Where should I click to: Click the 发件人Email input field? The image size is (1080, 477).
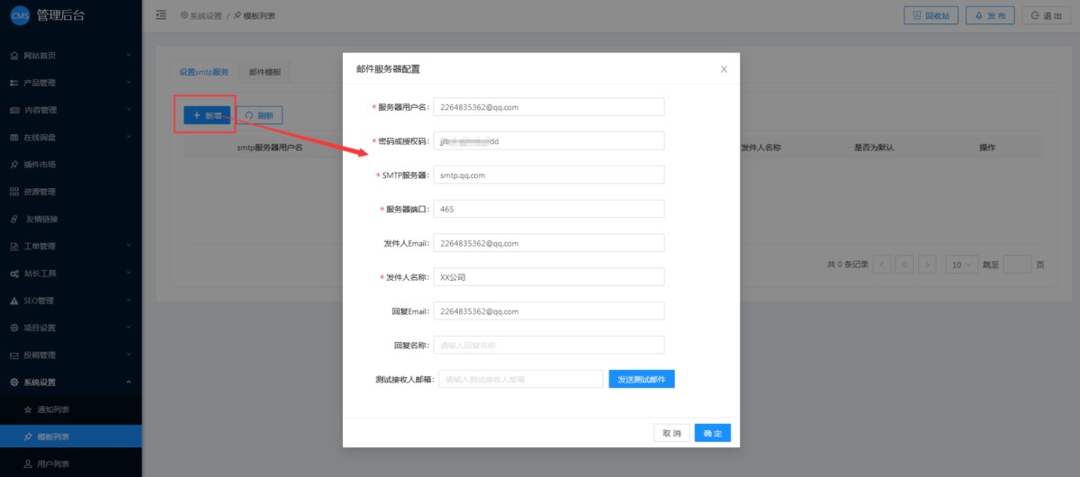tap(548, 243)
